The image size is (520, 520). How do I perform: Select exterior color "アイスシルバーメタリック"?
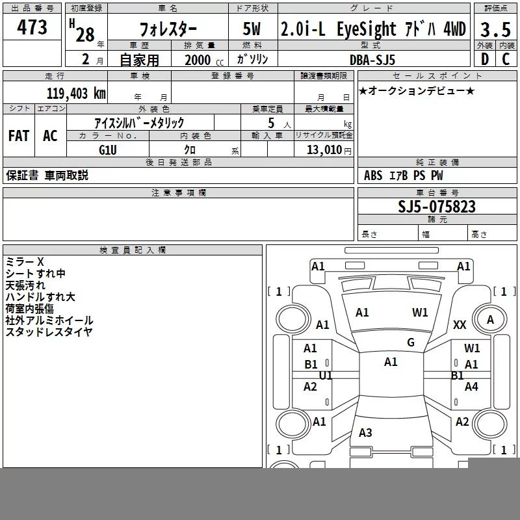(139, 123)
